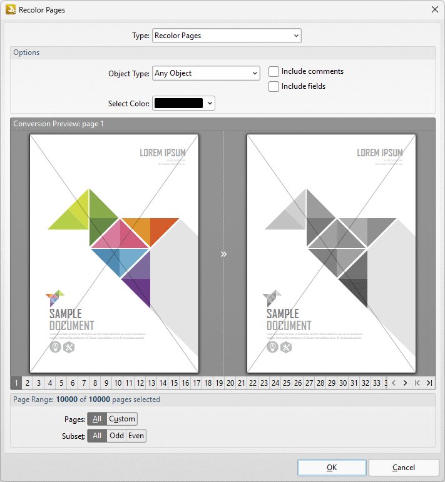445x482 pixels.
Task: Choose the All subset option
Action: (97, 436)
